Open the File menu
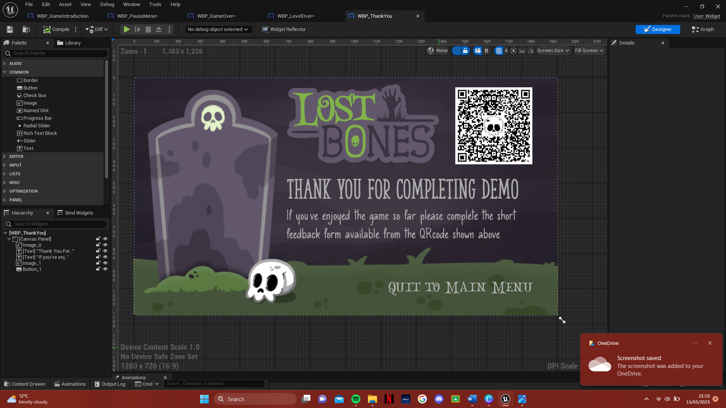726x408 pixels. pos(29,4)
